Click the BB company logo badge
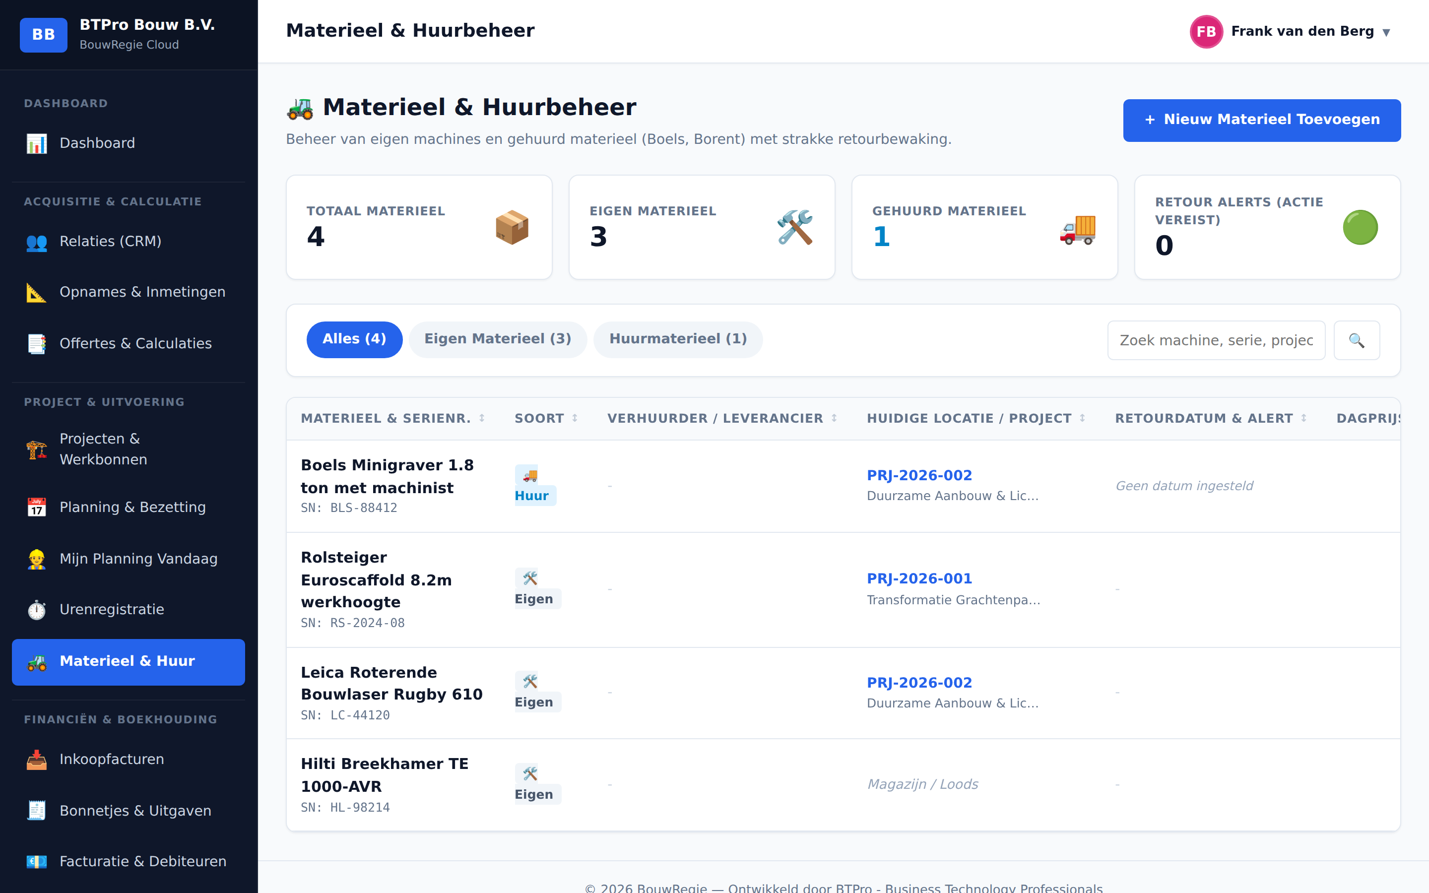The width and height of the screenshot is (1429, 893). [x=44, y=35]
